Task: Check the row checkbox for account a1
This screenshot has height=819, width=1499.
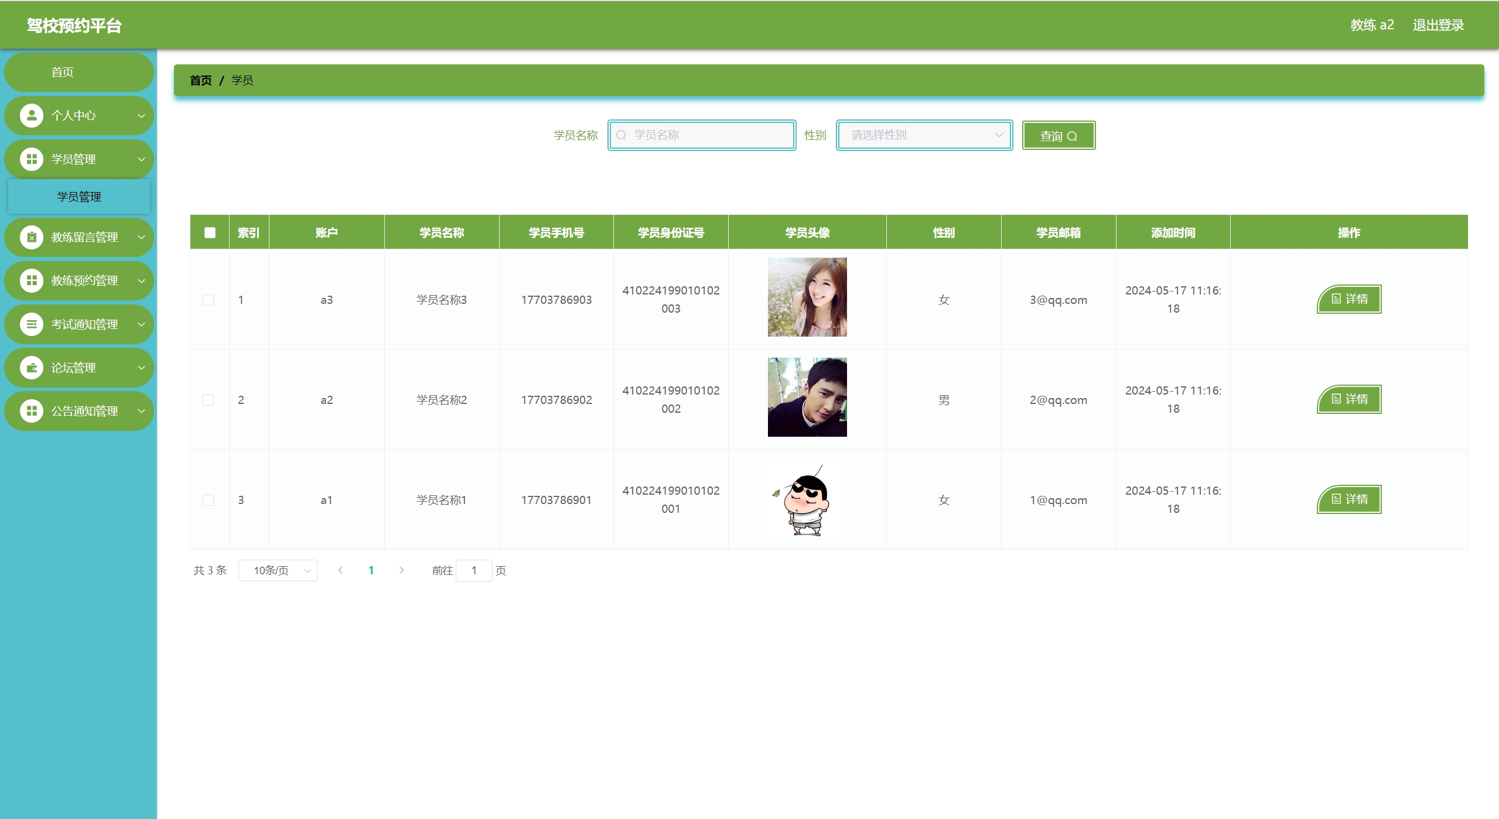Action: pyautogui.click(x=208, y=500)
